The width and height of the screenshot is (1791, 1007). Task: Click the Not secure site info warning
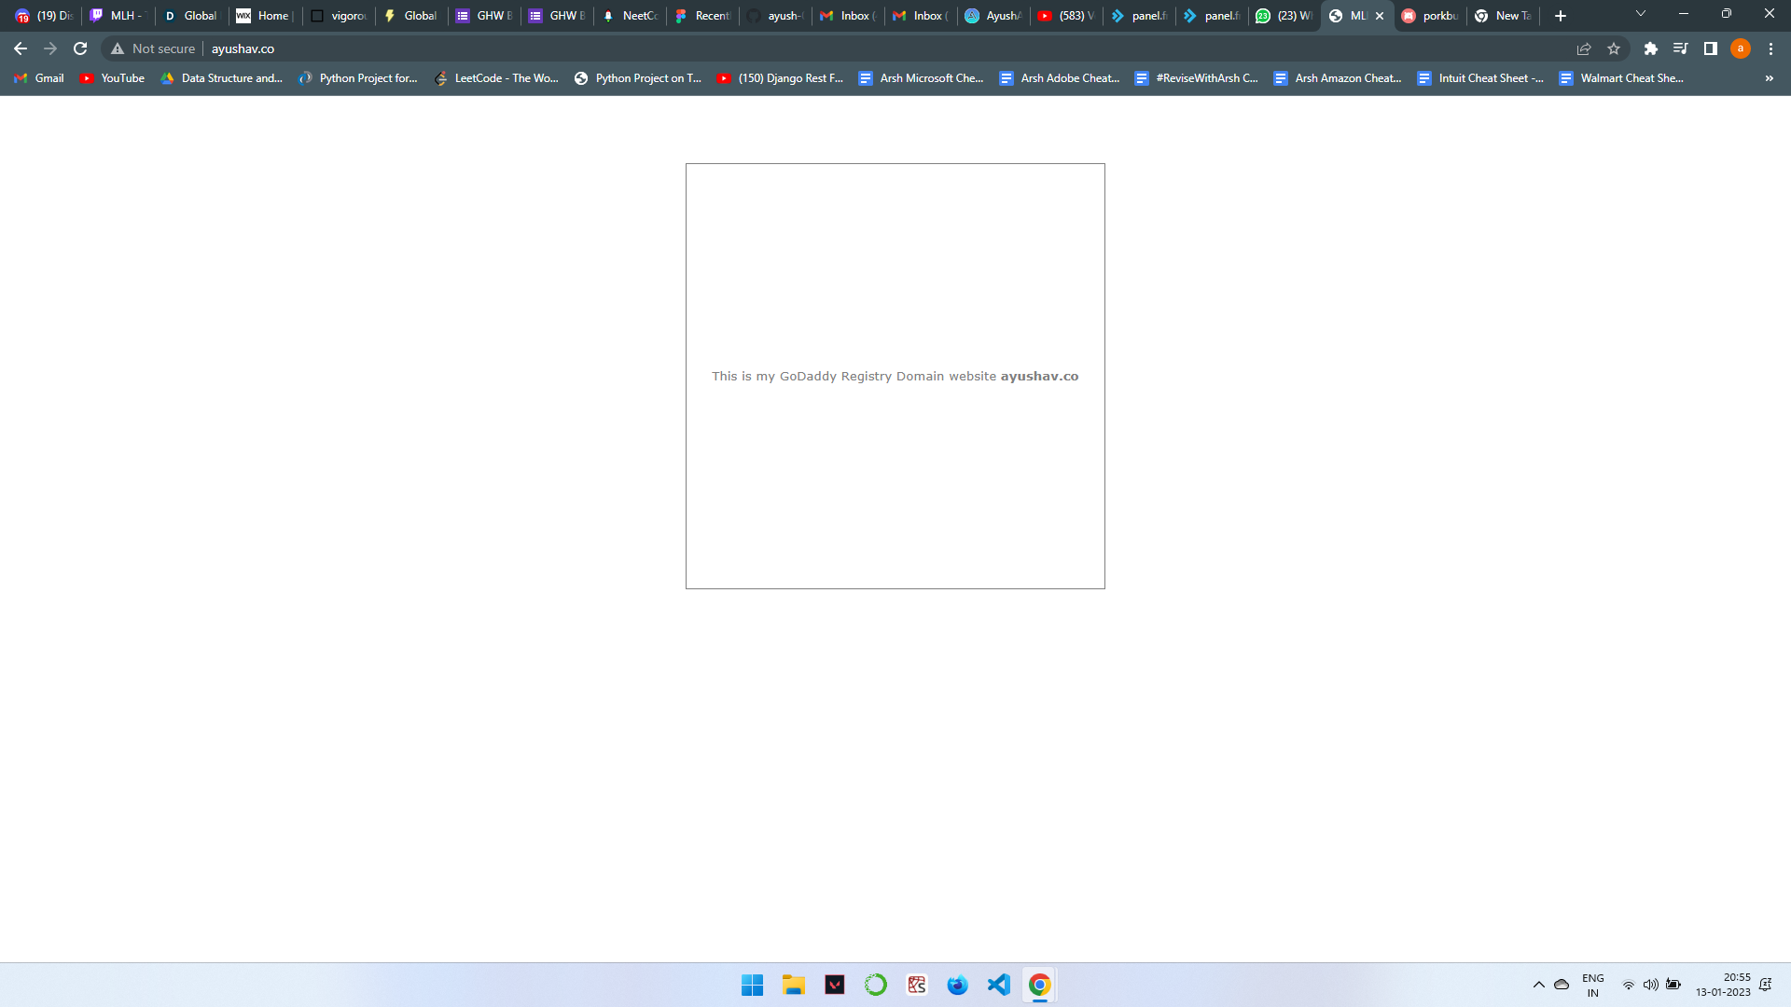(x=153, y=48)
